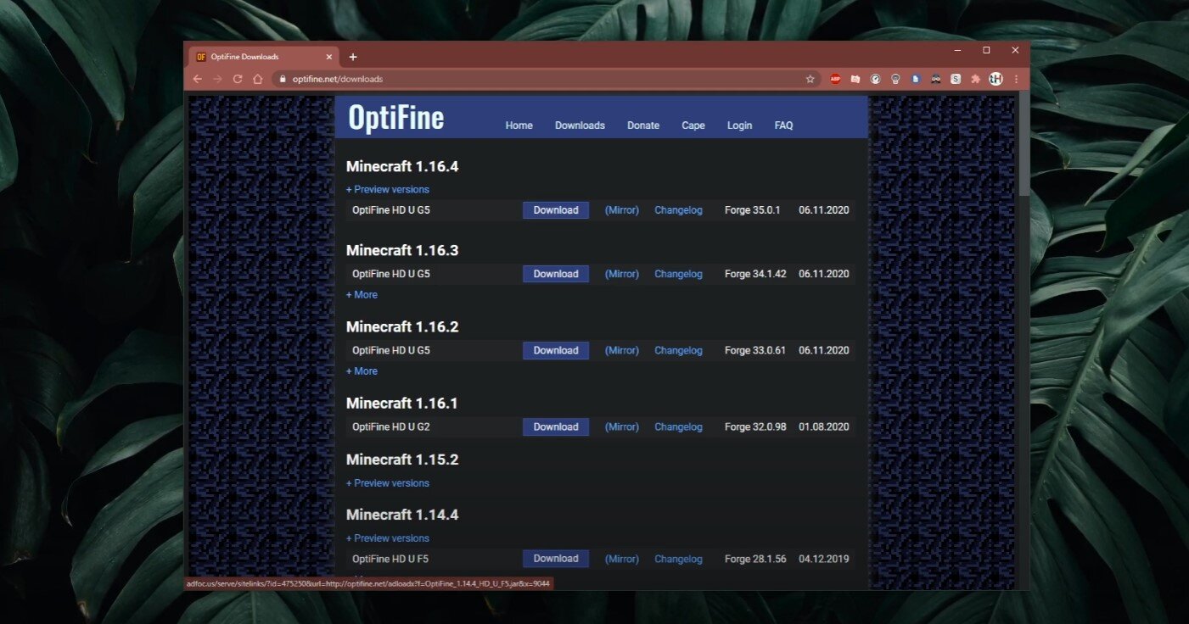Expand Preview versions under Minecraft 1.14.4
This screenshot has width=1189, height=624.
click(388, 538)
